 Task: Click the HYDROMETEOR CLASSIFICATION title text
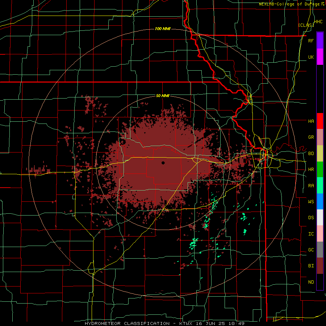coord(127,323)
